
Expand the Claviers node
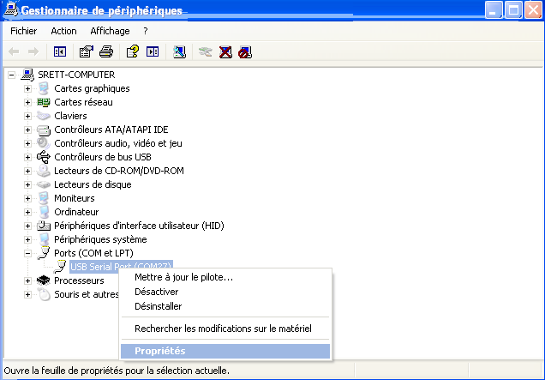click(27, 116)
